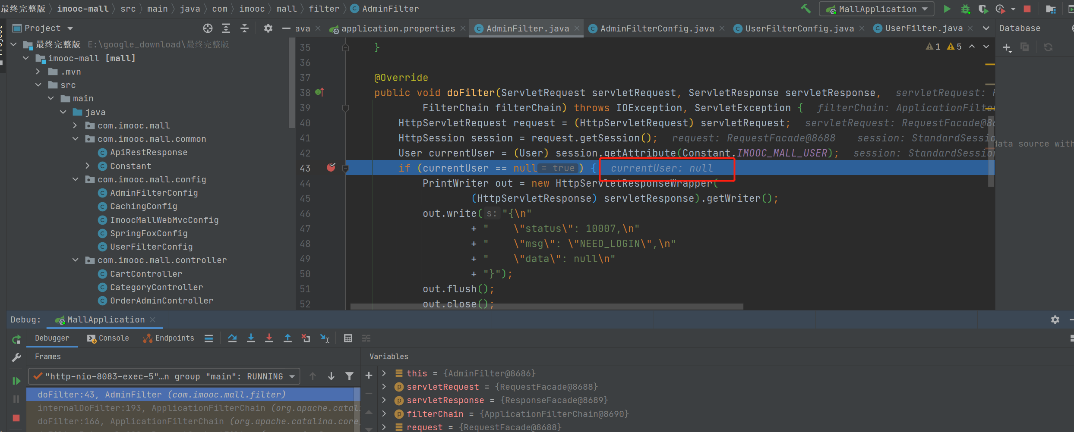Click red Stop icon in debug sidebar
Image resolution: width=1074 pixels, height=432 pixels.
(x=16, y=418)
